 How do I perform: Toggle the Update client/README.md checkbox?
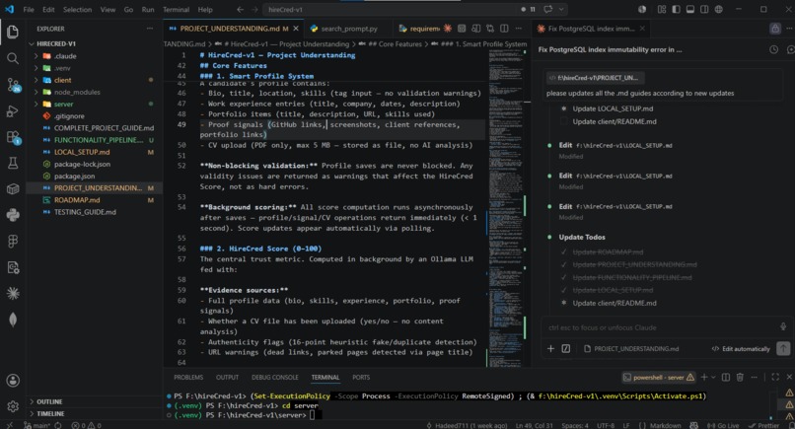[x=564, y=121]
